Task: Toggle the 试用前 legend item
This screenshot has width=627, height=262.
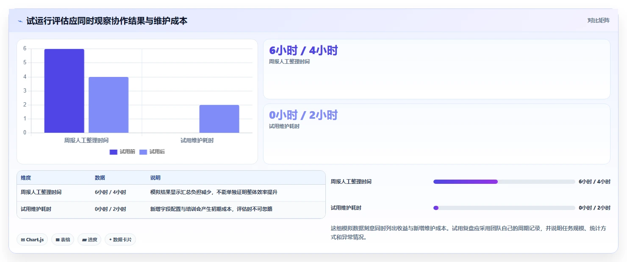Action: [122, 152]
